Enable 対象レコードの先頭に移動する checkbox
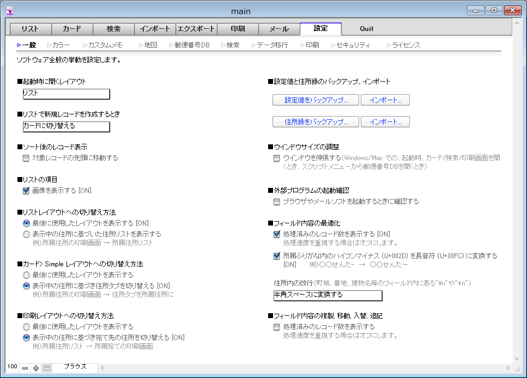The image size is (527, 378). (x=26, y=158)
